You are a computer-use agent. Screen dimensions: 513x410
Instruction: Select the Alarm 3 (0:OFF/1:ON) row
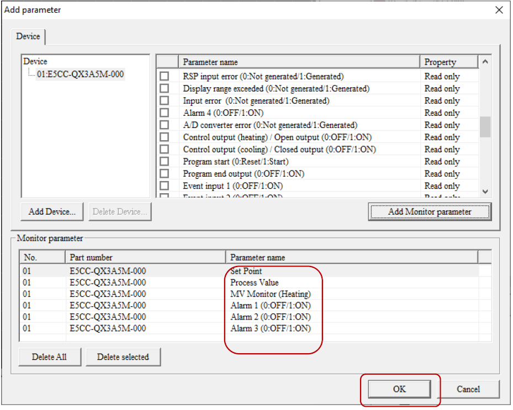tap(249, 328)
